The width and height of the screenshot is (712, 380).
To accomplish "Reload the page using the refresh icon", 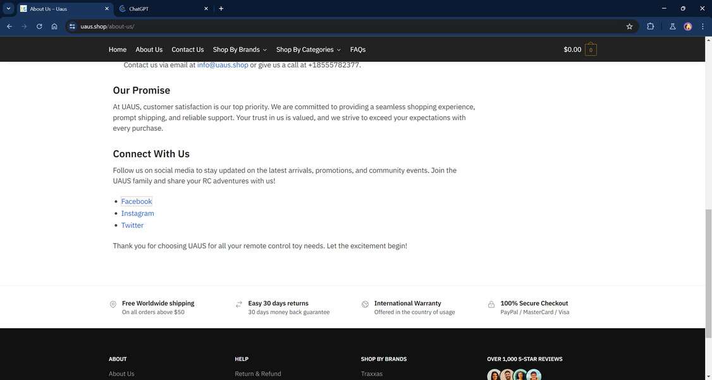I will pos(38,26).
